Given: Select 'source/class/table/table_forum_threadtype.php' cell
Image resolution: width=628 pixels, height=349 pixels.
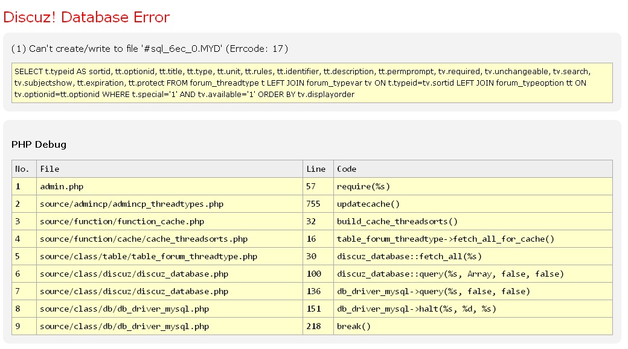Looking at the screenshot, I should tap(170, 256).
